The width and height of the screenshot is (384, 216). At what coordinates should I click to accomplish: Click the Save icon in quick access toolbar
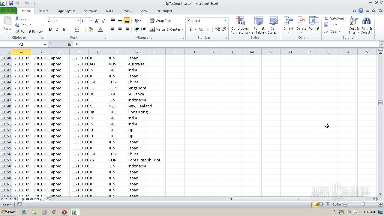[11, 3]
